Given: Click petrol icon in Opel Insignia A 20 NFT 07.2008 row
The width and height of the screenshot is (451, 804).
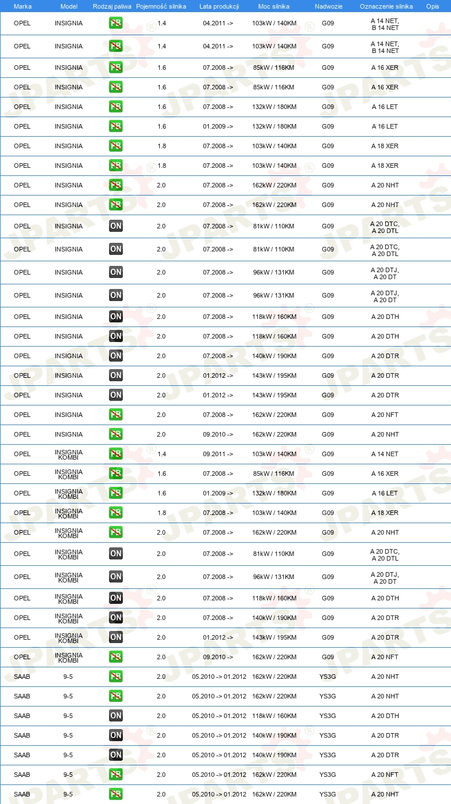Looking at the screenshot, I should point(116,415).
